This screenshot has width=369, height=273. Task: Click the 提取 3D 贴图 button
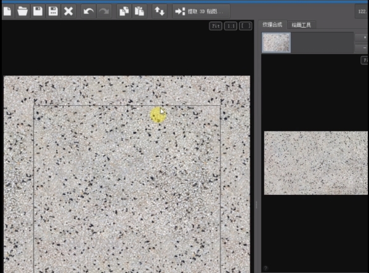[x=201, y=11]
